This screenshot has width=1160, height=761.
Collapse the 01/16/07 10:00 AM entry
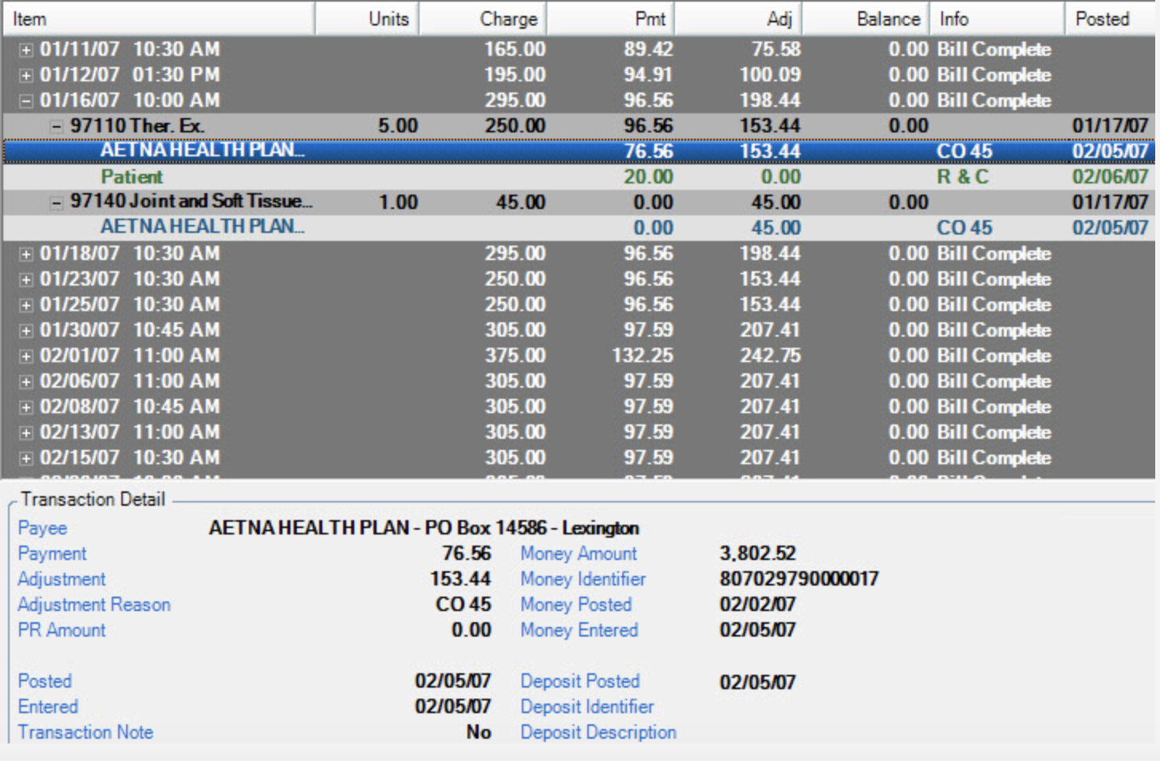coord(25,100)
